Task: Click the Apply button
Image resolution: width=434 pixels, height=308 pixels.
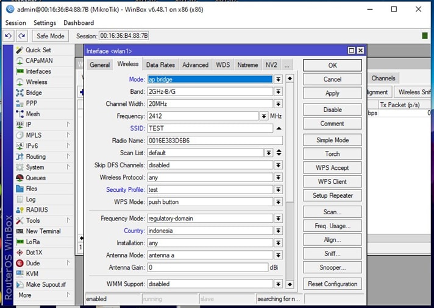Action: point(332,93)
